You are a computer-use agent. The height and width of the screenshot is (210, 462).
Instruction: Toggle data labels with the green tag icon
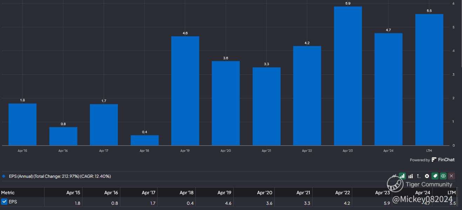(x=435, y=176)
